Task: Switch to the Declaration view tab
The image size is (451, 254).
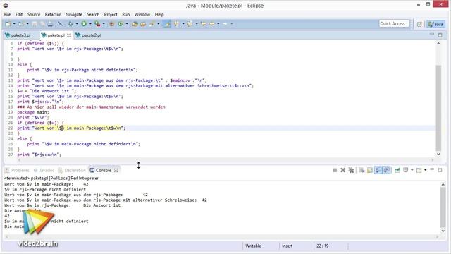Action: pyautogui.click(x=72, y=171)
